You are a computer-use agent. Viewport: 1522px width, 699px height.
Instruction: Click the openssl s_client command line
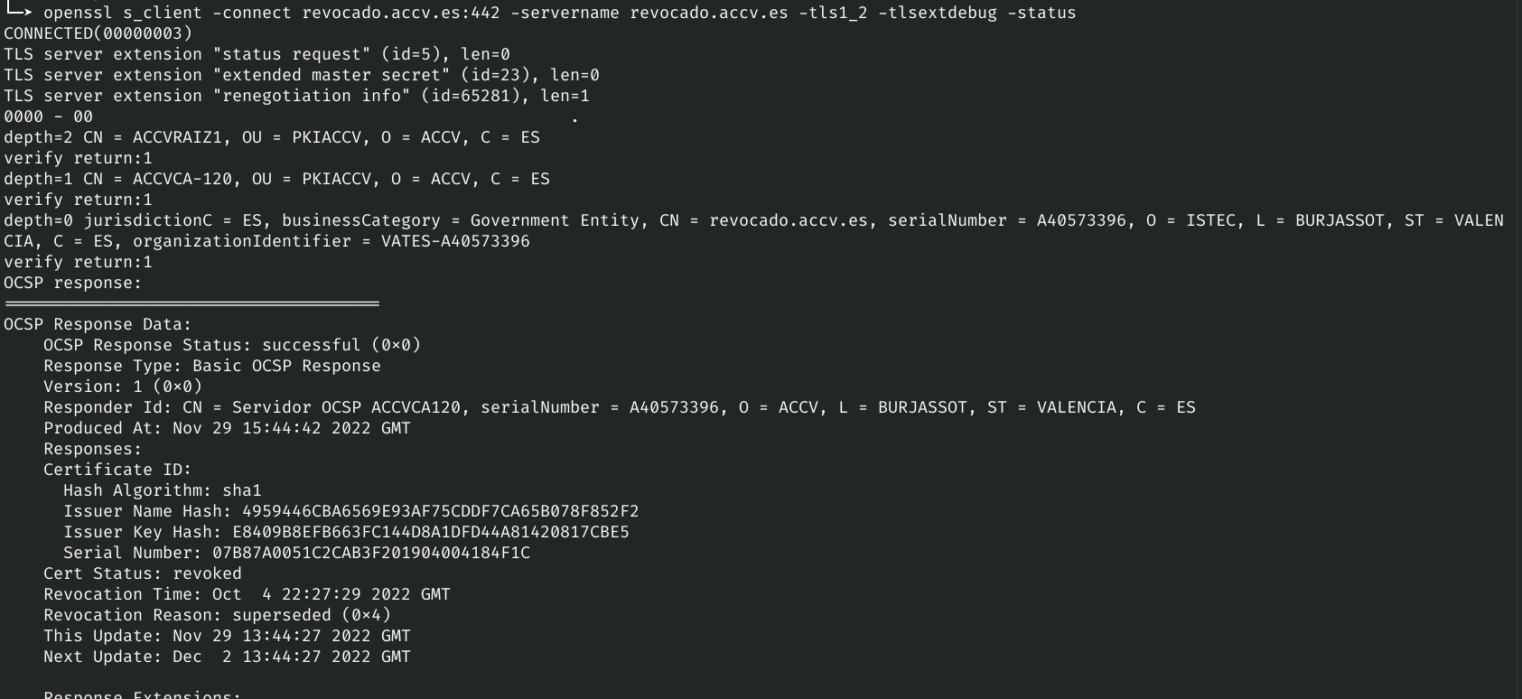[x=559, y=13]
